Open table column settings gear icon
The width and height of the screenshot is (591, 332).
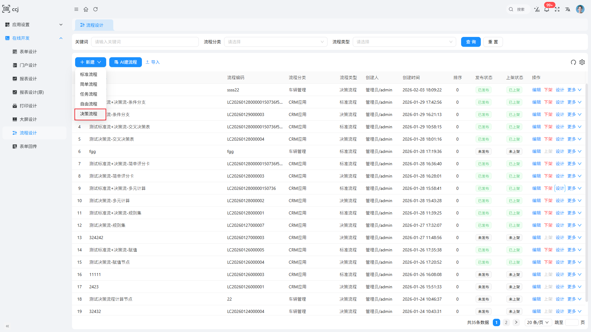(x=582, y=62)
